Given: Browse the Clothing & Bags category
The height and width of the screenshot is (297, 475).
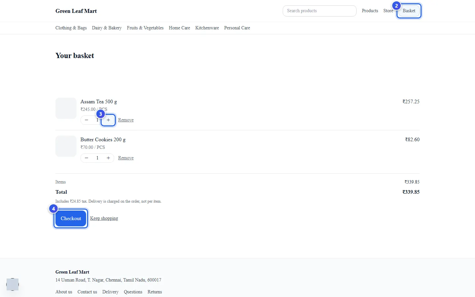Looking at the screenshot, I should point(71,28).
